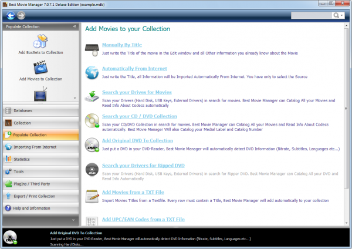The width and height of the screenshot is (352, 249).
Task: Click the television icon in sidebar
Action: click(x=40, y=94)
